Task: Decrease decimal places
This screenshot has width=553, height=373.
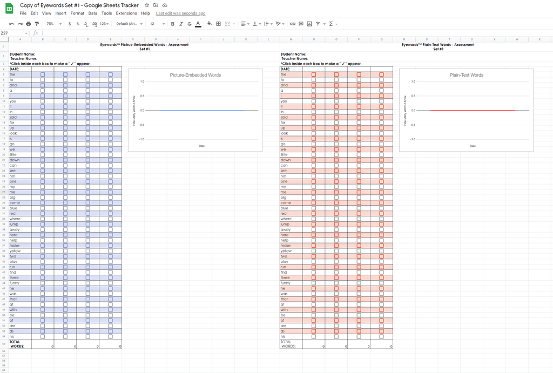Action: pos(86,24)
